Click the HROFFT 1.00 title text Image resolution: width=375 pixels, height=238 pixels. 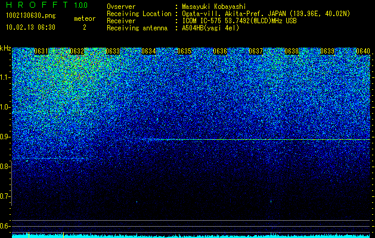(47, 5)
